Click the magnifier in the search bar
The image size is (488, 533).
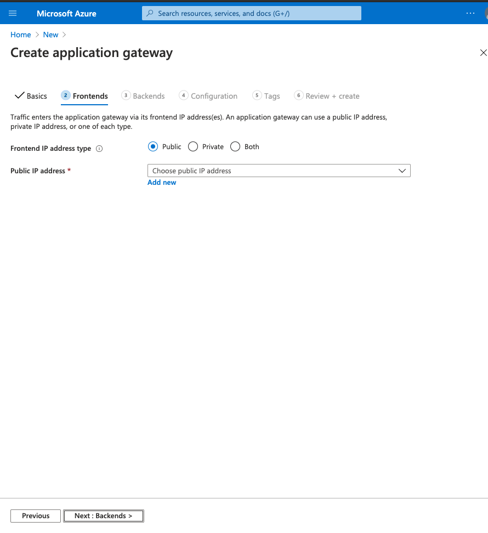[150, 13]
